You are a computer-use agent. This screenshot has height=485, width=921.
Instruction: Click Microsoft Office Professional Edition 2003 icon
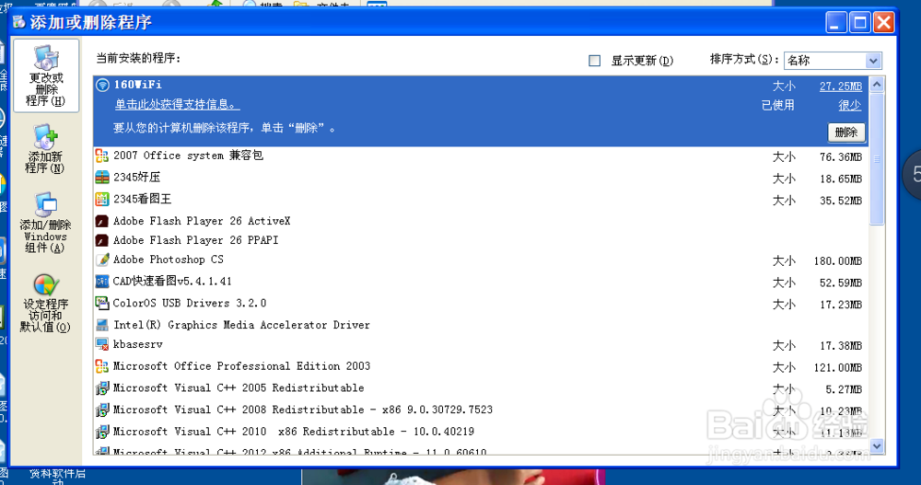[102, 366]
